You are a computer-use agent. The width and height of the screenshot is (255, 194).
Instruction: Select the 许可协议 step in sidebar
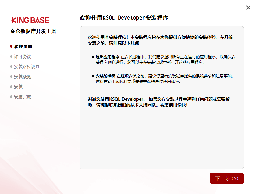point(23,56)
